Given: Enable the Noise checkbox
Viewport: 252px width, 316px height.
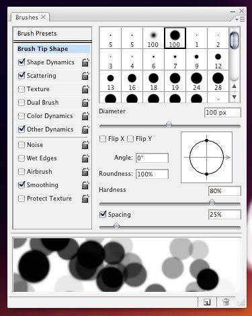Looking at the screenshot, I should [x=22, y=145].
